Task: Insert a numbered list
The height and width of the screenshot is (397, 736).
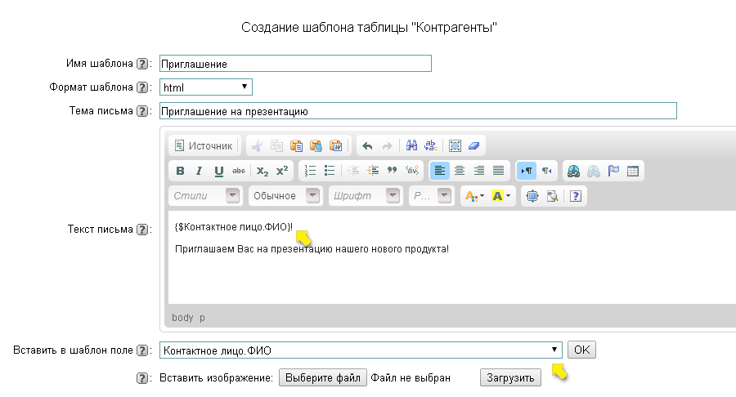Action: tap(310, 172)
